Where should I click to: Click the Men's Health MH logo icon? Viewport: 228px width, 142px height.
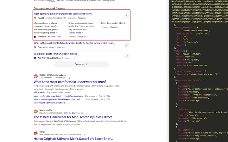point(36,111)
